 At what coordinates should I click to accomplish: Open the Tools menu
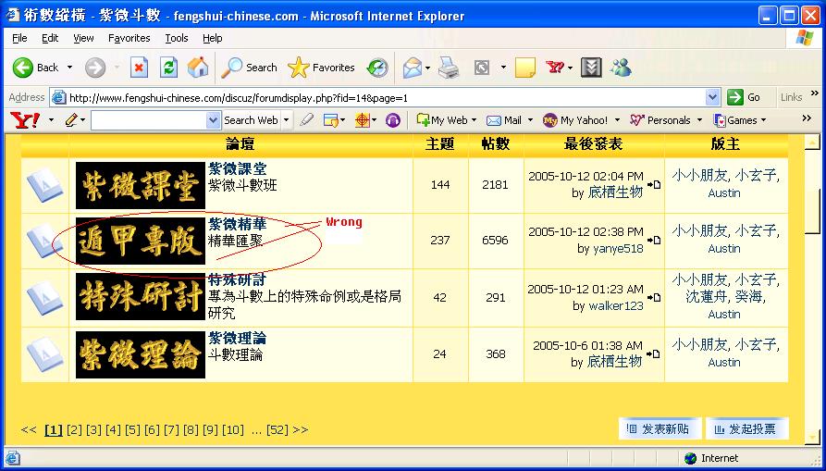pyautogui.click(x=177, y=38)
